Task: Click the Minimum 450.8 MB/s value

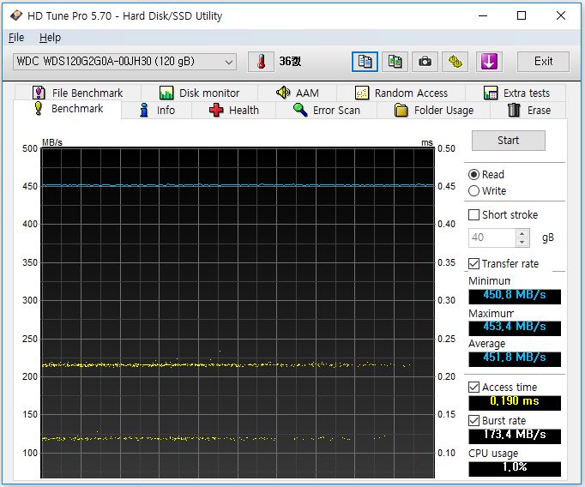Action: (515, 295)
